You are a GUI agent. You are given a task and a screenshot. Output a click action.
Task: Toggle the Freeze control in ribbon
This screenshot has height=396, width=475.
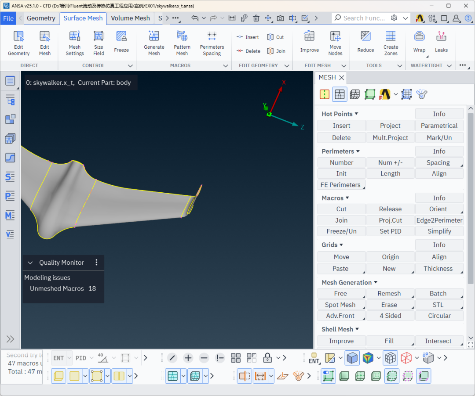[x=121, y=42]
